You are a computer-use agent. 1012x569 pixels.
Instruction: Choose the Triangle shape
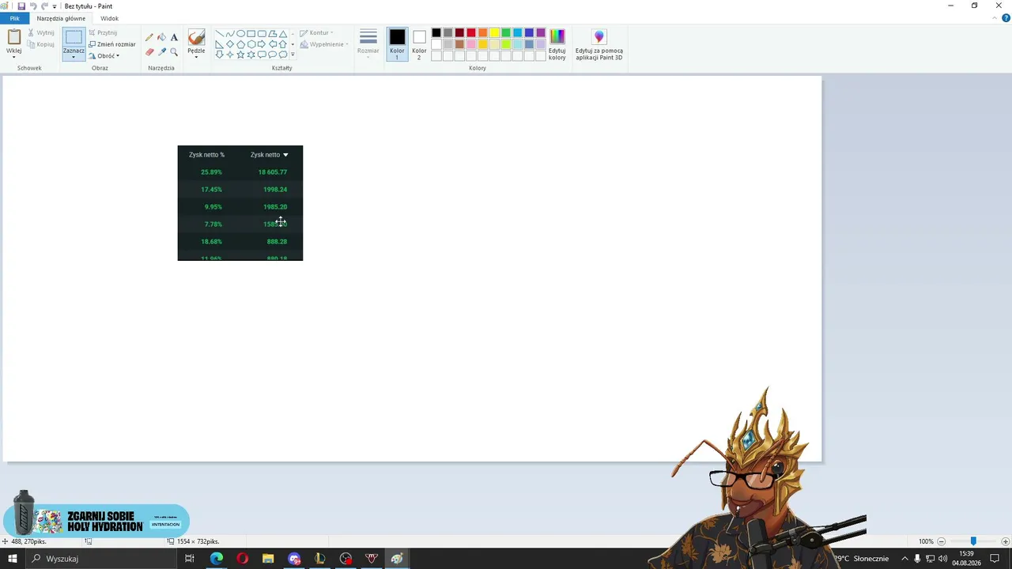[x=283, y=34]
